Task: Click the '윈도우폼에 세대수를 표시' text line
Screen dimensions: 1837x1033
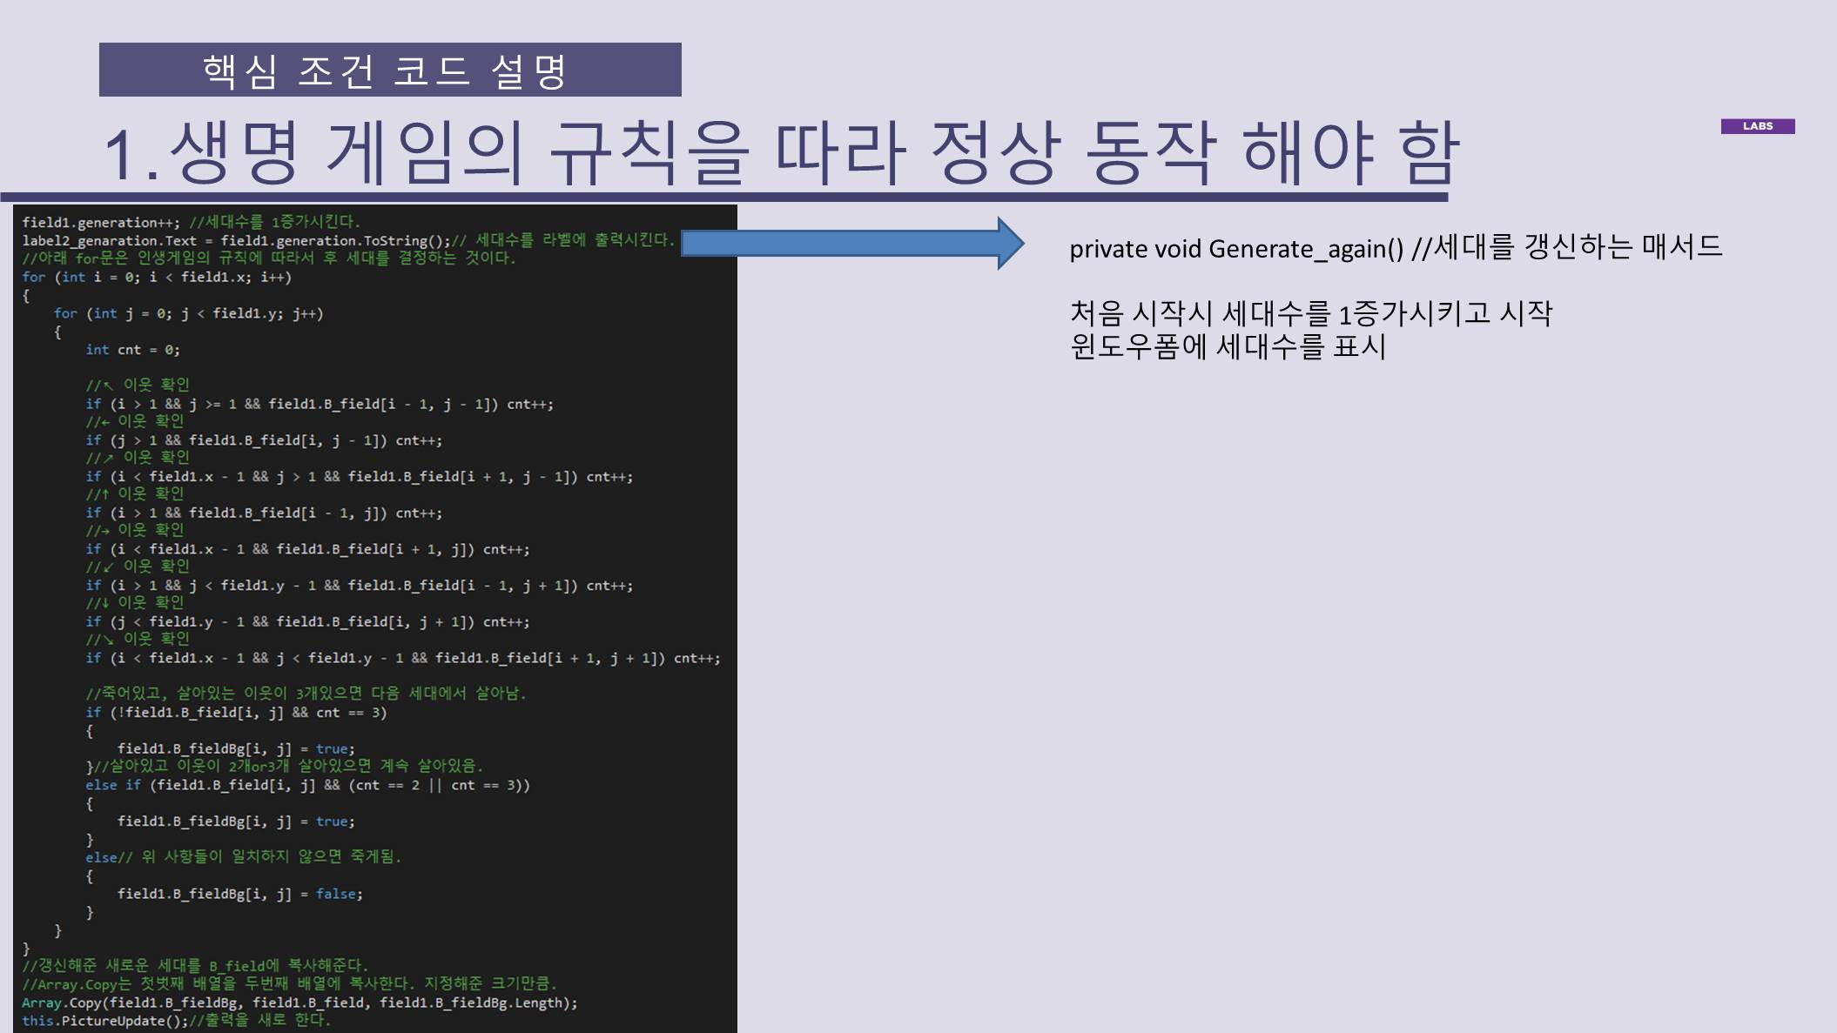Action: pos(1227,347)
